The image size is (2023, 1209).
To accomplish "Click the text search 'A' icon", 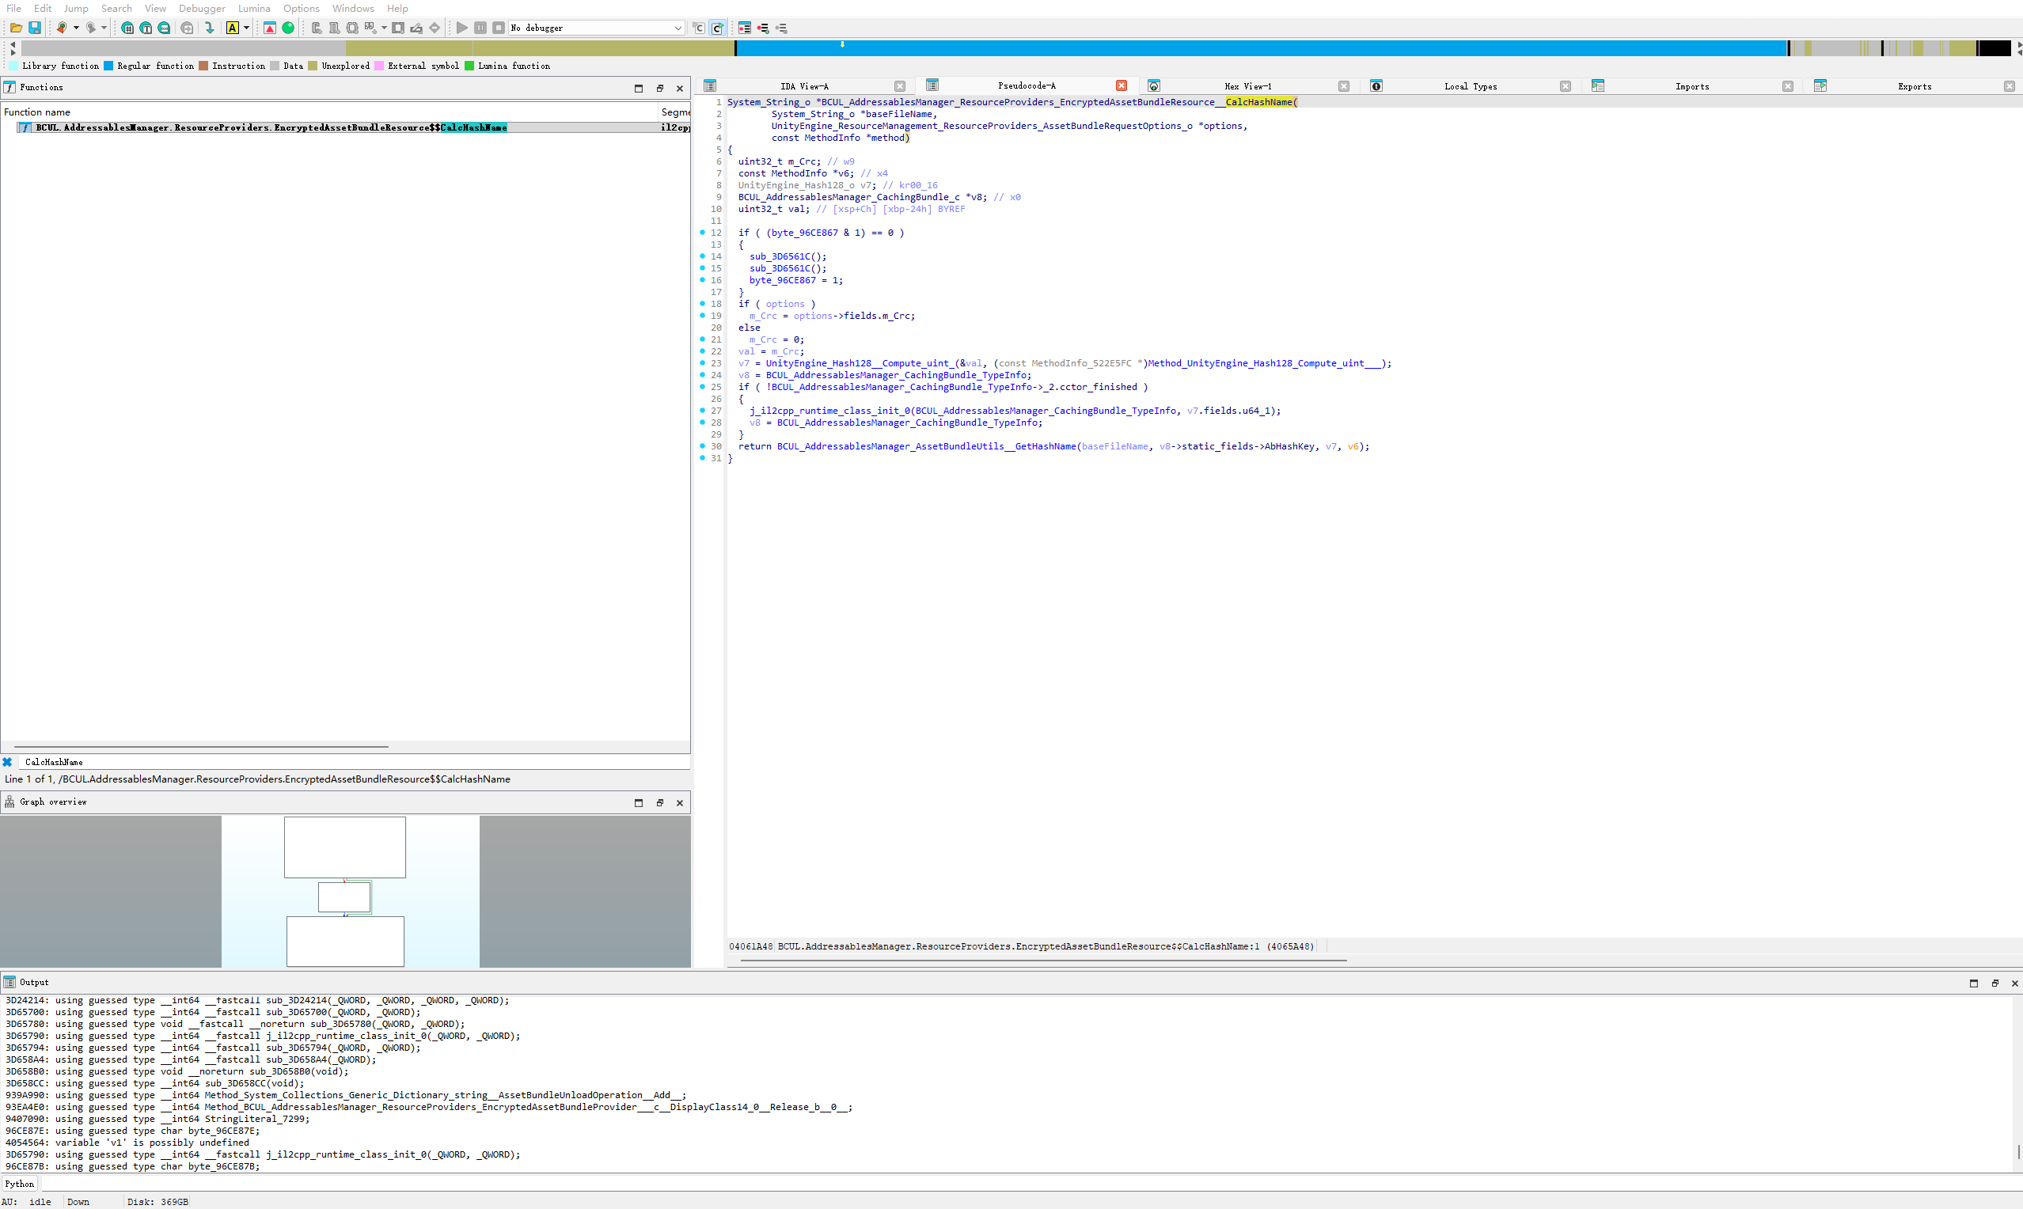I will [232, 28].
